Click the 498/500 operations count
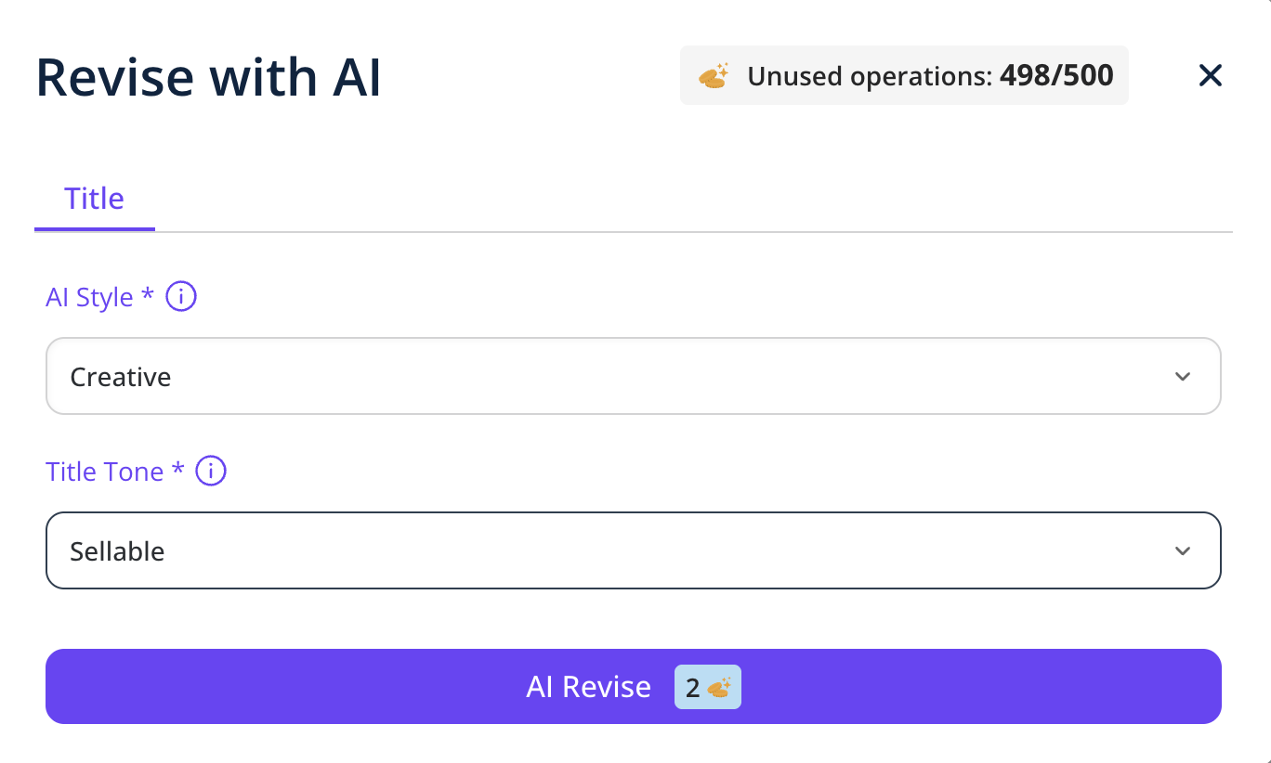 click(x=1056, y=75)
